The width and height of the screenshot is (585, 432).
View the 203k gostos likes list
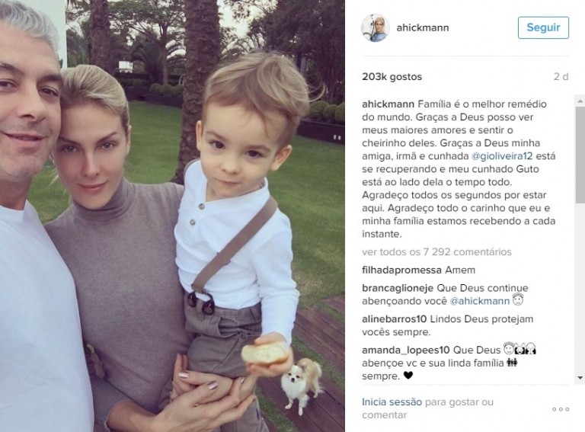[392, 76]
